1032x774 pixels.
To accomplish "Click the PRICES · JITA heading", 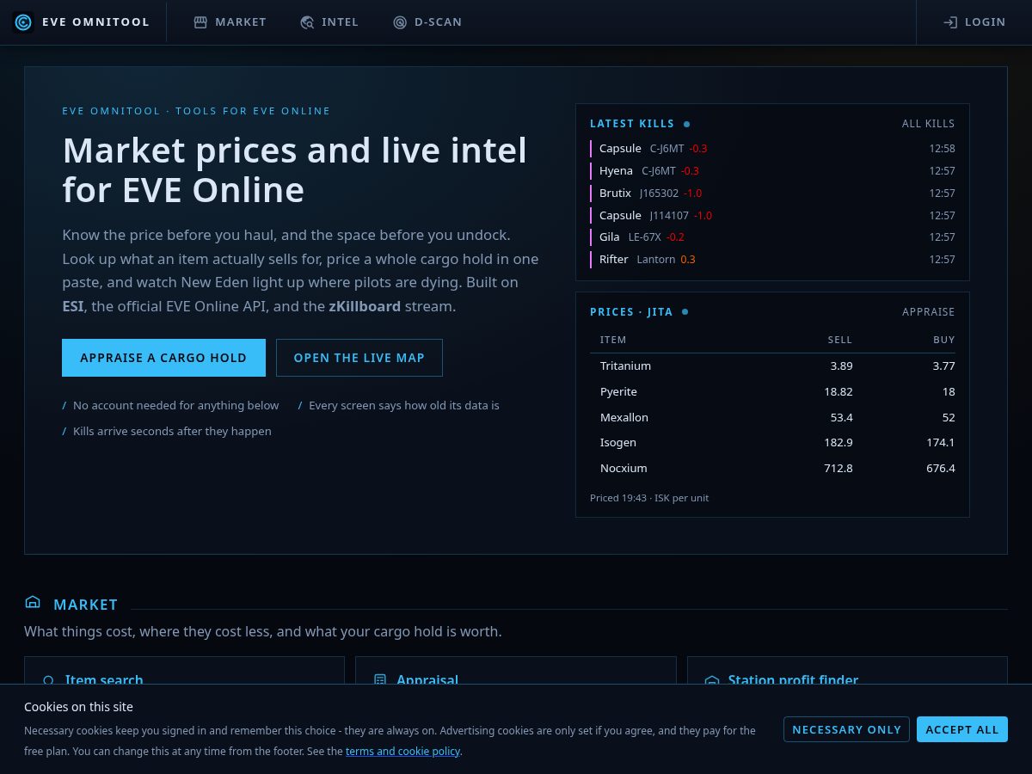I will 631,312.
